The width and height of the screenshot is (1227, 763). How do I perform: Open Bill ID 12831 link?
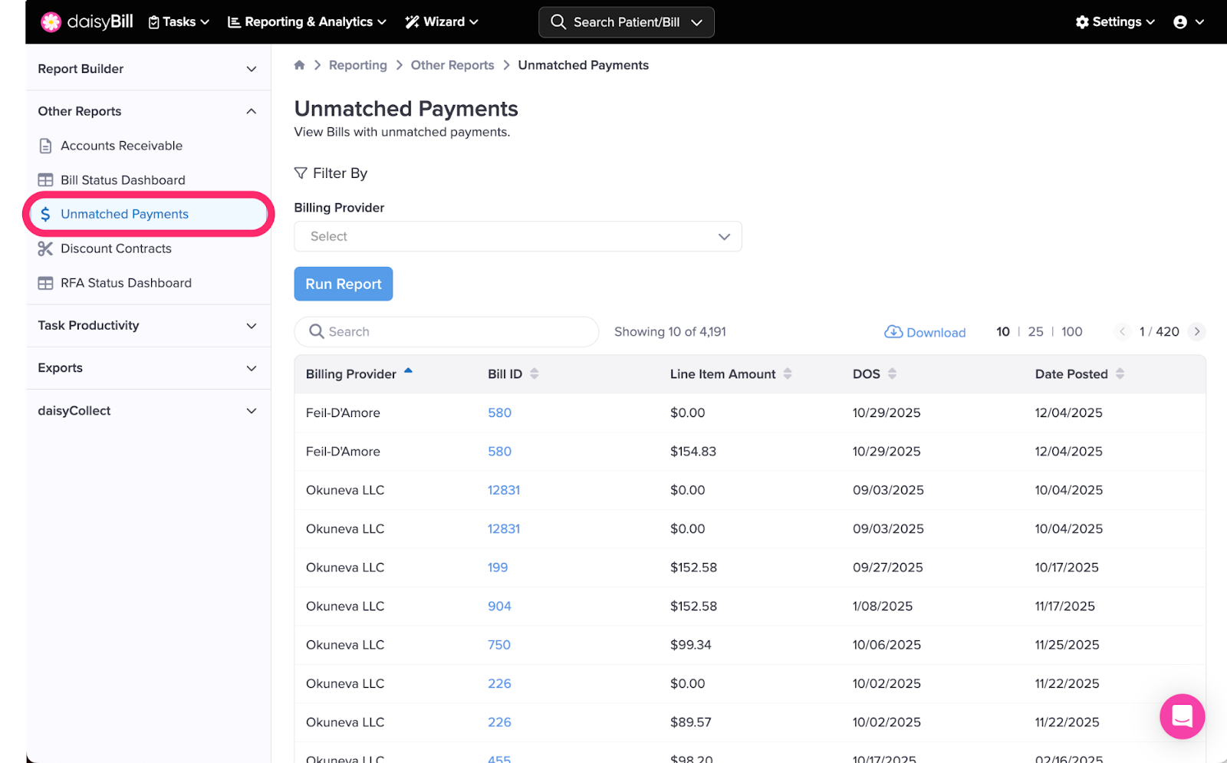(504, 490)
